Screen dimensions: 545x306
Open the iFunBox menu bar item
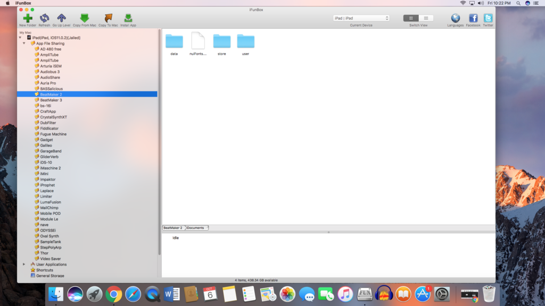tap(23, 3)
